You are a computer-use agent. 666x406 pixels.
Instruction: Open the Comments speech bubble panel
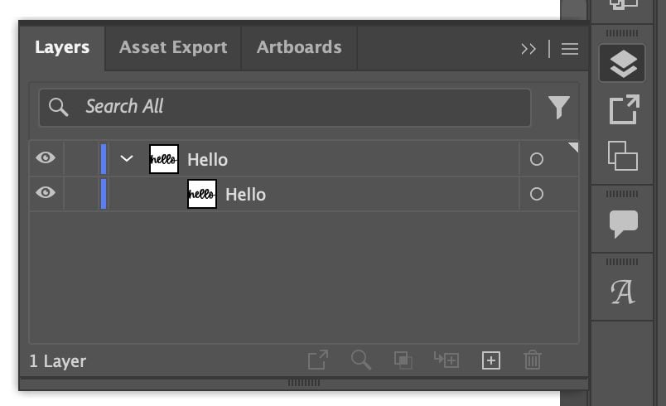[623, 224]
